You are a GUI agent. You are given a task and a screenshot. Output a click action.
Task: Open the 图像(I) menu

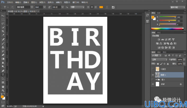click(x=26, y=2)
